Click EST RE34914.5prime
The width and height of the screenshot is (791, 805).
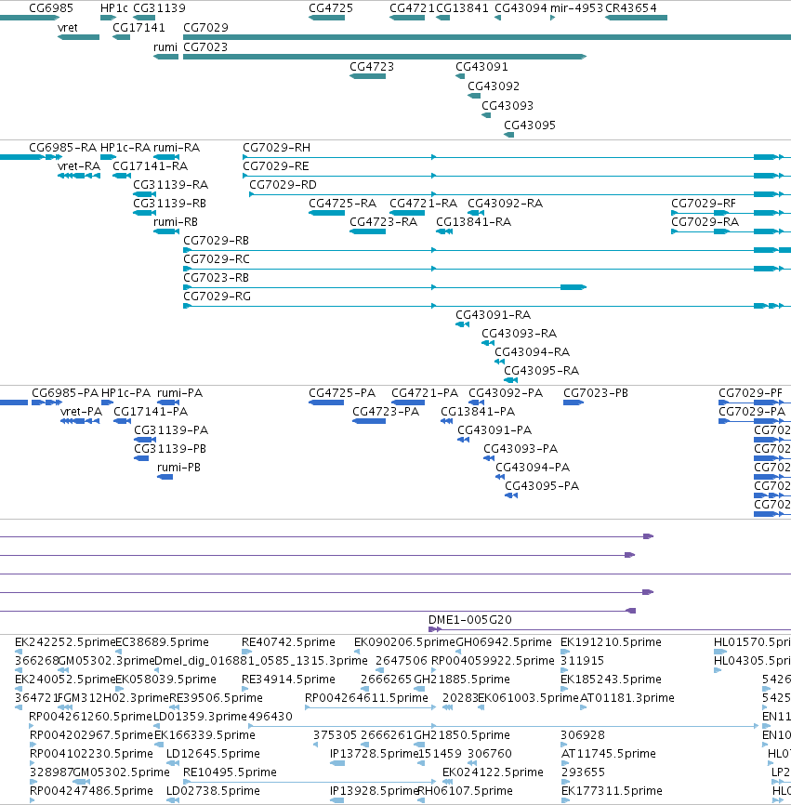pos(288,680)
